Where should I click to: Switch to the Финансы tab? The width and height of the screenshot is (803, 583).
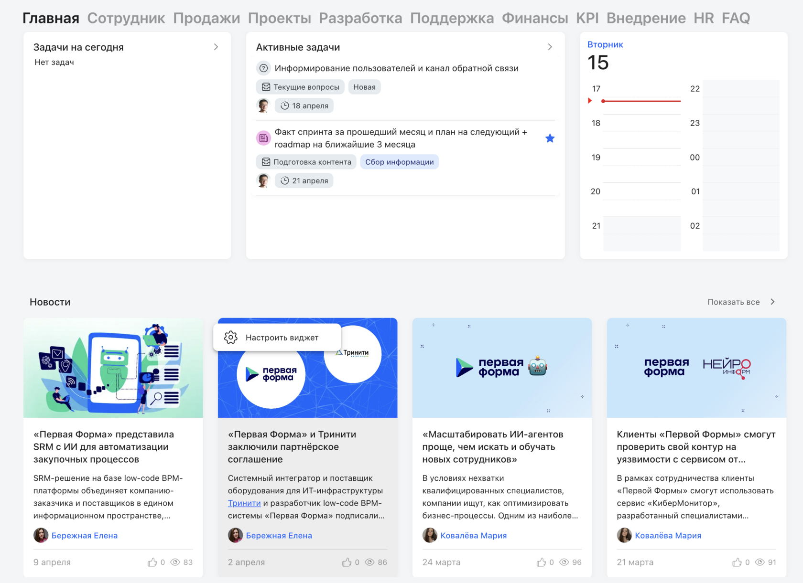[x=535, y=18]
